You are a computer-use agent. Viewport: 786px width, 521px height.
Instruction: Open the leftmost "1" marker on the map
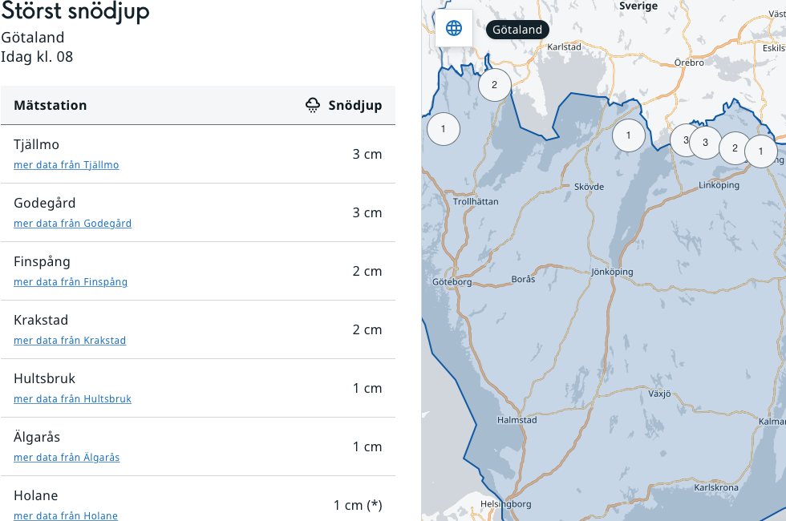(443, 129)
